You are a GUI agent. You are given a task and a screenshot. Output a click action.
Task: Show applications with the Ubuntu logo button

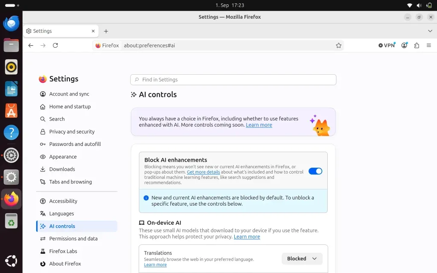[11, 261]
